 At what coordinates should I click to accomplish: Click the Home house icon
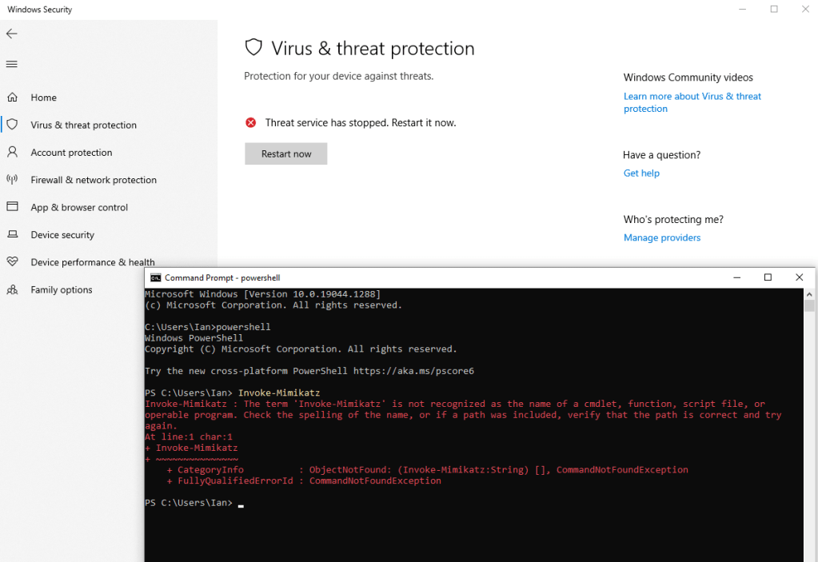tap(12, 98)
